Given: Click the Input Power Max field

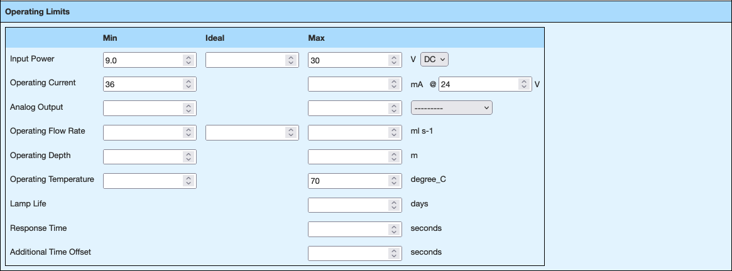Looking at the screenshot, I should pyautogui.click(x=347, y=60).
